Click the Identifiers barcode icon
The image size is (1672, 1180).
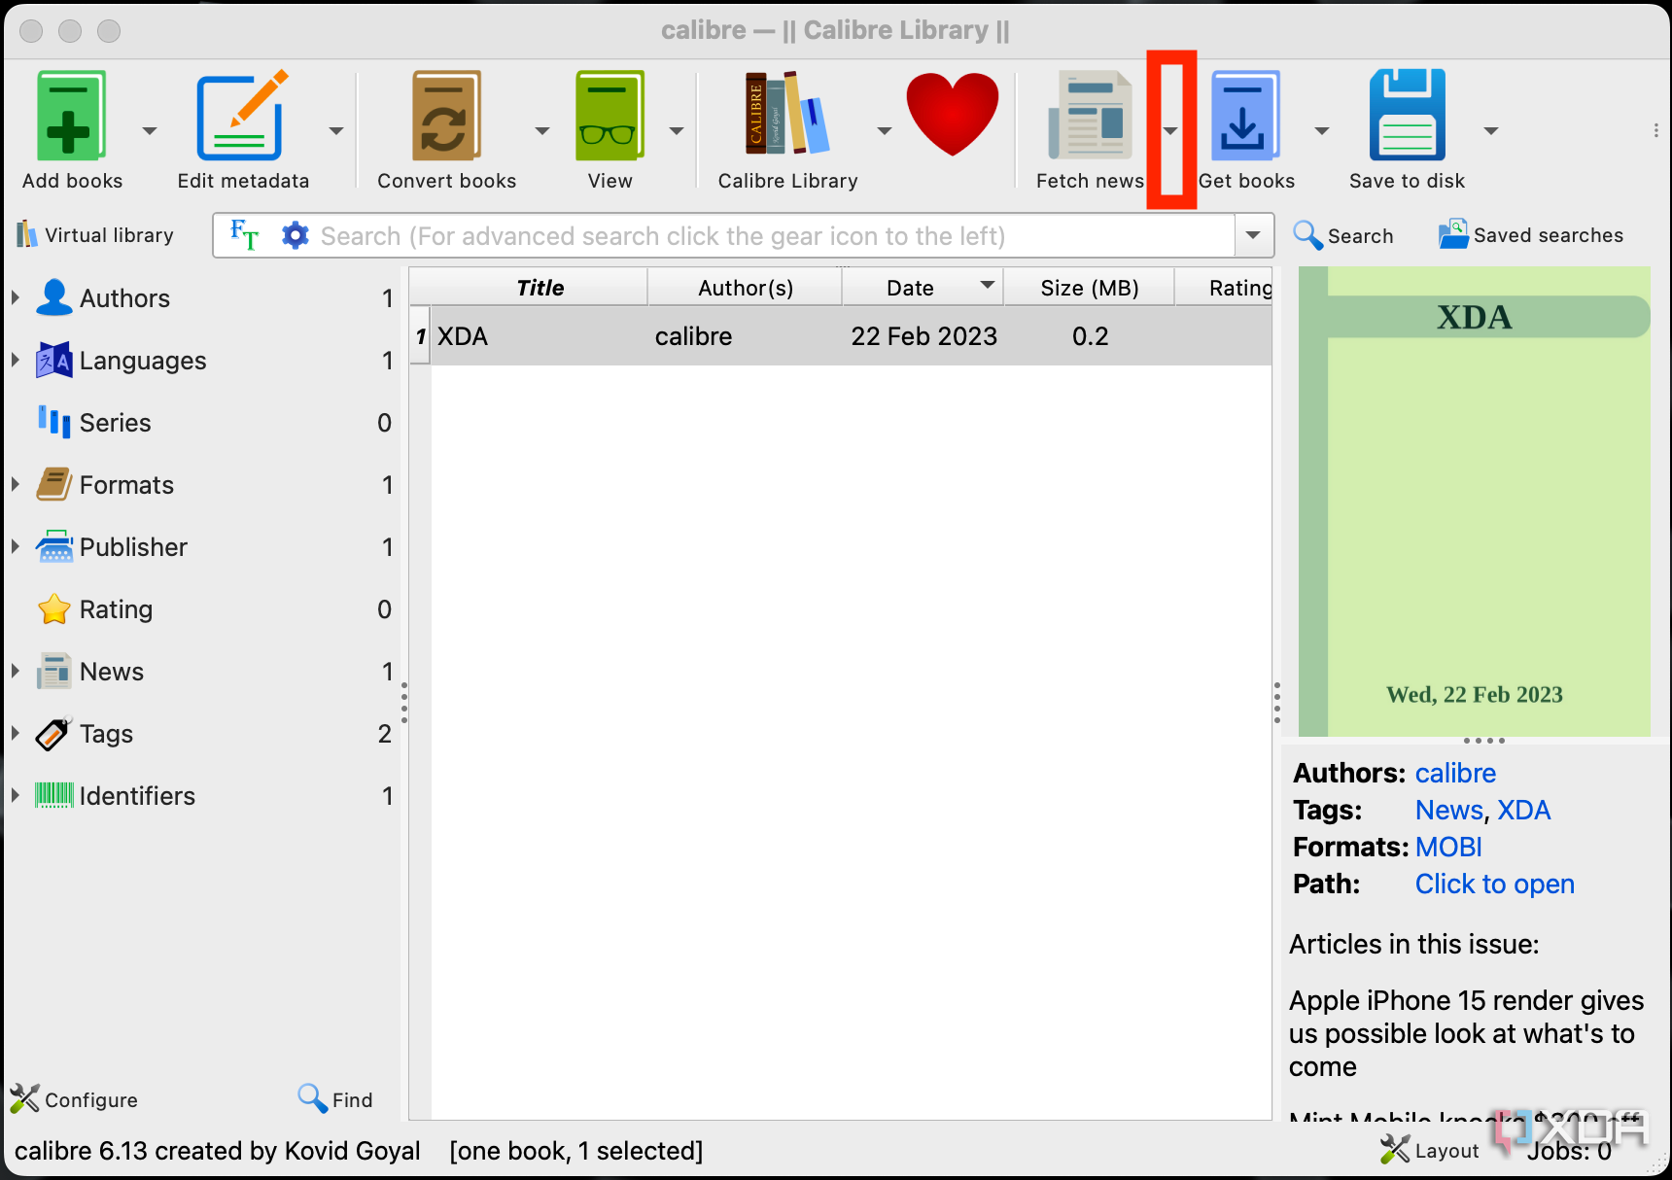click(53, 795)
